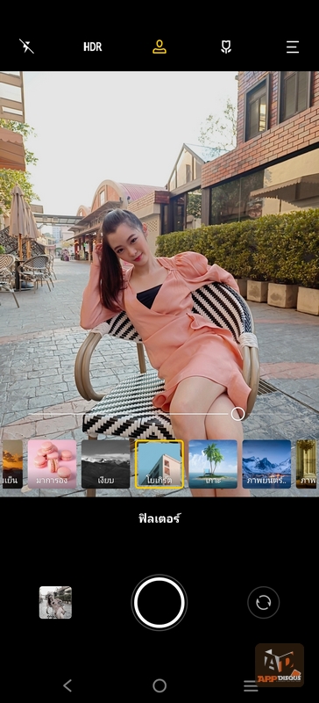Viewport: 319px width, 703px height.
Task: Tap the white shutter button
Action: point(159,603)
